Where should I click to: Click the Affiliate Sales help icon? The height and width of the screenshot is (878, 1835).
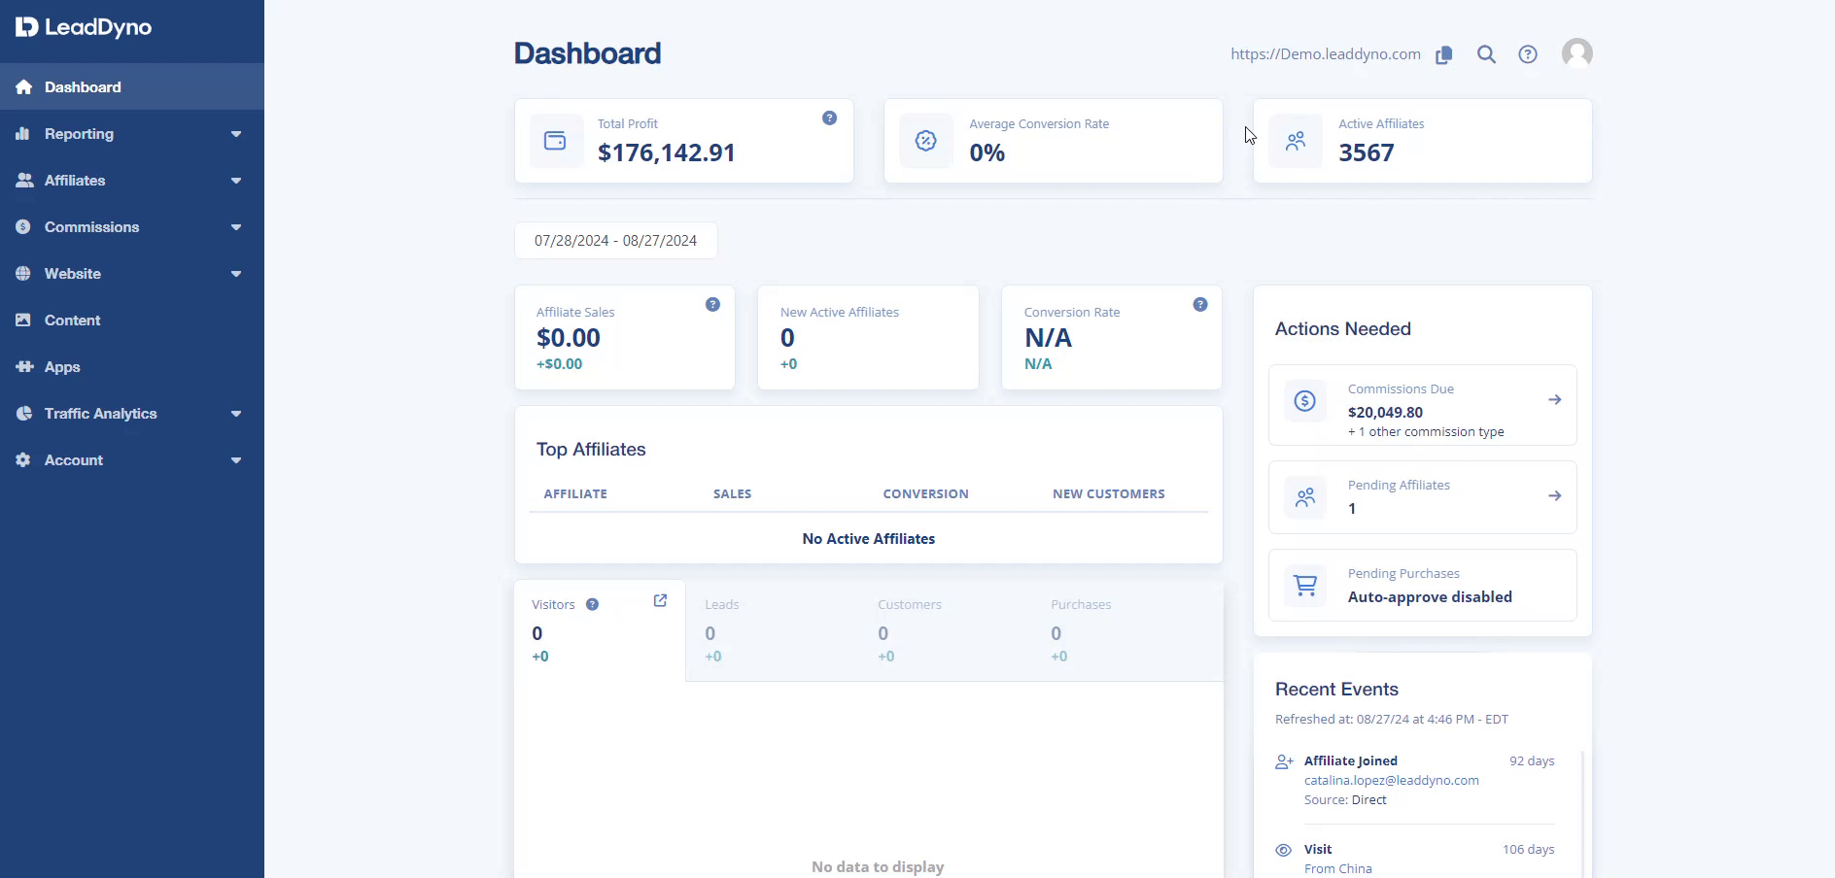(712, 305)
